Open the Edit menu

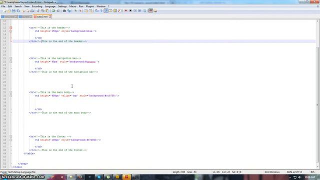pos(9,6)
